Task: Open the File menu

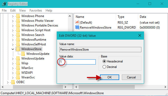Action: point(4,10)
